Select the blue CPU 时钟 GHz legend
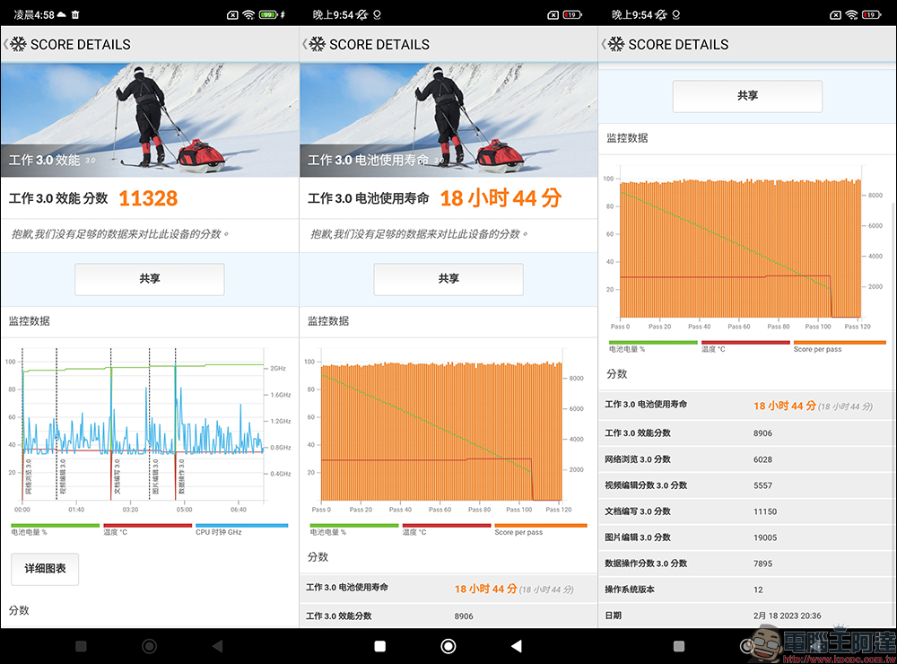The width and height of the screenshot is (897, 664). pos(241,529)
